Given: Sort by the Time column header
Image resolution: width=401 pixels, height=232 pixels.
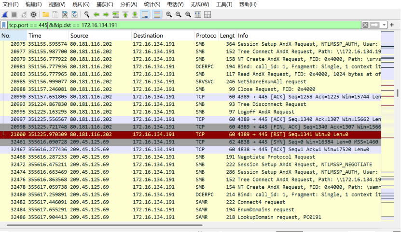Looking at the screenshot, I should click(x=48, y=36).
